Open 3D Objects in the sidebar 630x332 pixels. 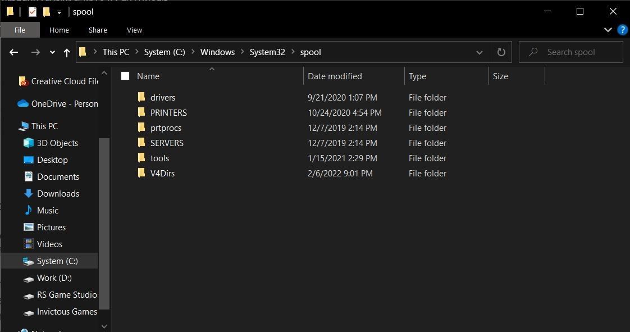tap(57, 143)
